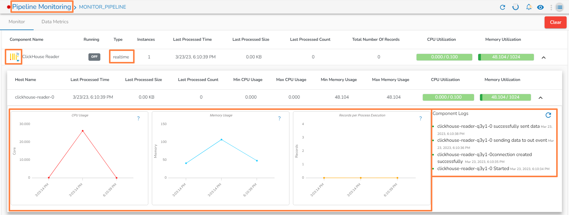This screenshot has width=569, height=215.
Task: Click the 'Max CPU Usage' column header
Action: point(291,80)
